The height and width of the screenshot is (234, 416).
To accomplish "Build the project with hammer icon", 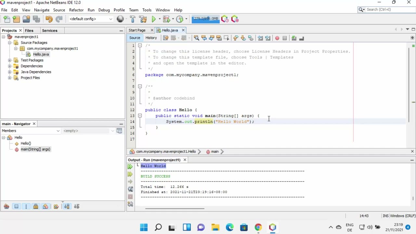I will coord(133,19).
